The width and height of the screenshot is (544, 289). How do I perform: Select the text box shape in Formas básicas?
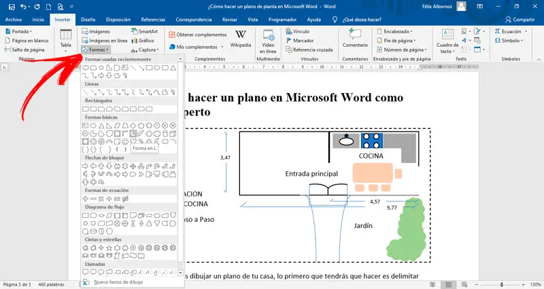86,126
